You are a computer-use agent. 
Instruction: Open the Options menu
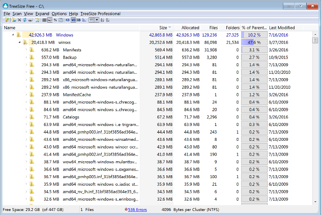point(59,14)
